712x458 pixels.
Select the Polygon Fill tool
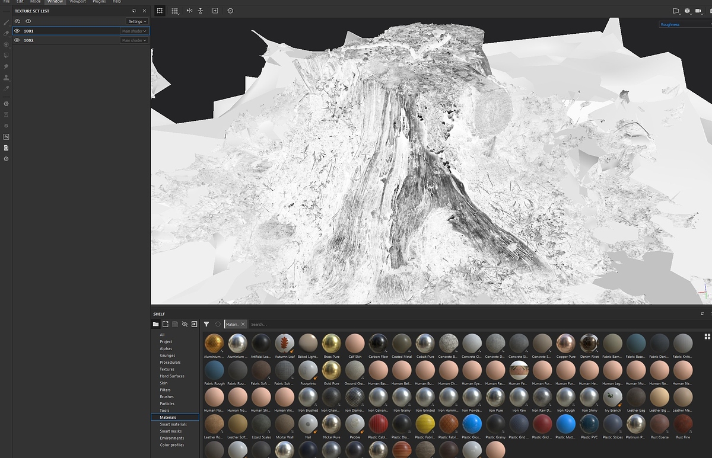(x=7, y=55)
